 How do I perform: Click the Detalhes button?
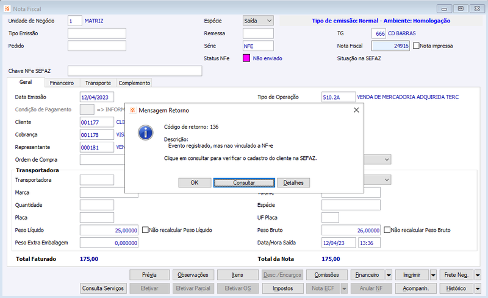pyautogui.click(x=293, y=182)
